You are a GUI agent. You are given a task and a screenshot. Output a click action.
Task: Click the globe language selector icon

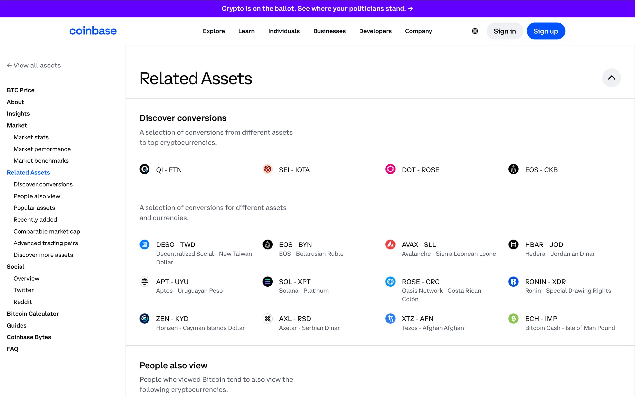[475, 31]
